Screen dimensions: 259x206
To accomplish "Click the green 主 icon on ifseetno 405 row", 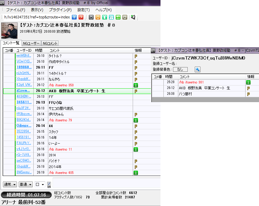I will (136, 173).
